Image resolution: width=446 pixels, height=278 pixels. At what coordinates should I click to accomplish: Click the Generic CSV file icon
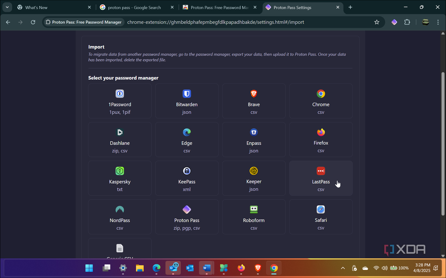[120, 248]
